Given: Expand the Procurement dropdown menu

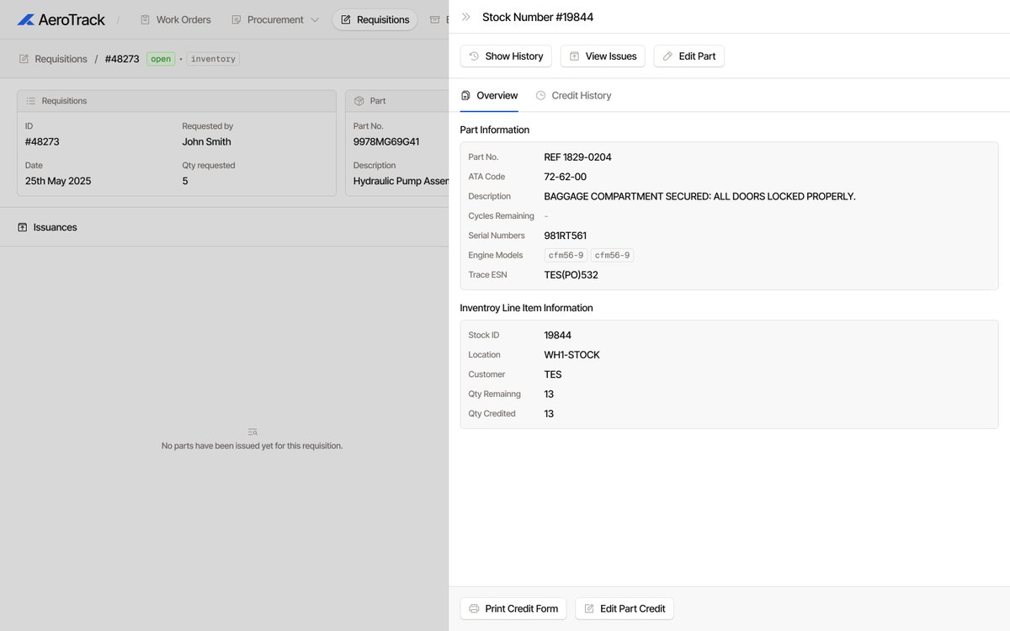Looking at the screenshot, I should click(275, 19).
